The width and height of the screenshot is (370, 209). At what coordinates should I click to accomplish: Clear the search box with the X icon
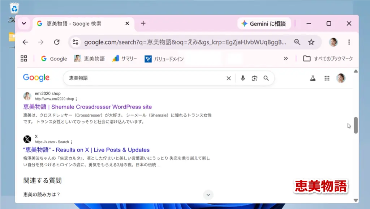click(x=228, y=78)
